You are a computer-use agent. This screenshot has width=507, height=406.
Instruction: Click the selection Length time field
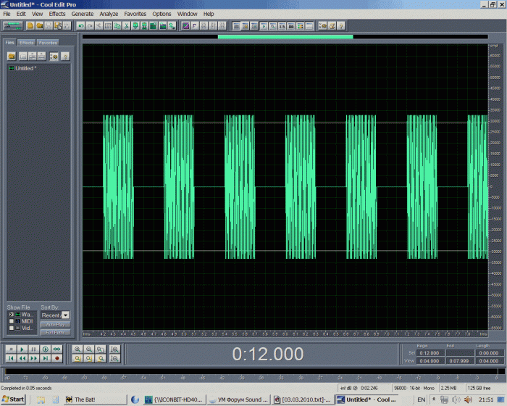pos(489,353)
